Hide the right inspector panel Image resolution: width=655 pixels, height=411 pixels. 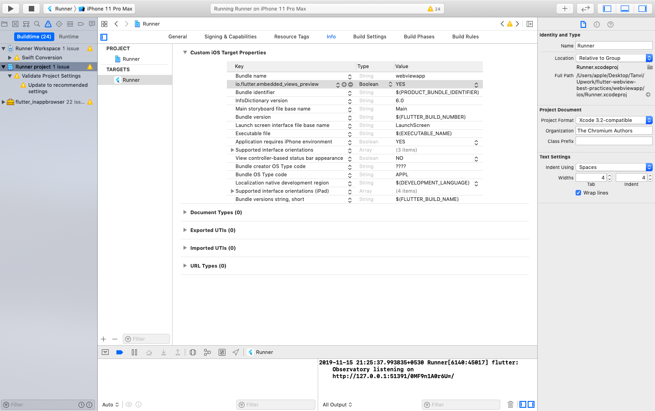642,9
